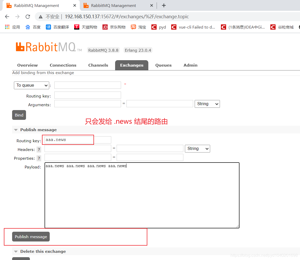Click the Erlang 23.0.4 version label
Image resolution: width=300 pixels, height=260 pixels.
(138, 50)
